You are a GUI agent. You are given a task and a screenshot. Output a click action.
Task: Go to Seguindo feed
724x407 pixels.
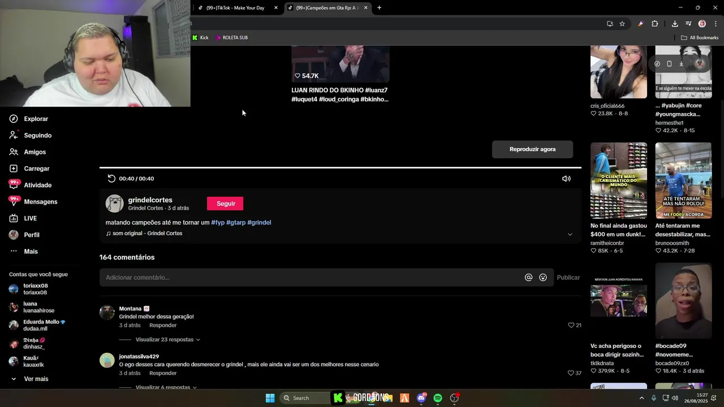[x=30, y=135]
